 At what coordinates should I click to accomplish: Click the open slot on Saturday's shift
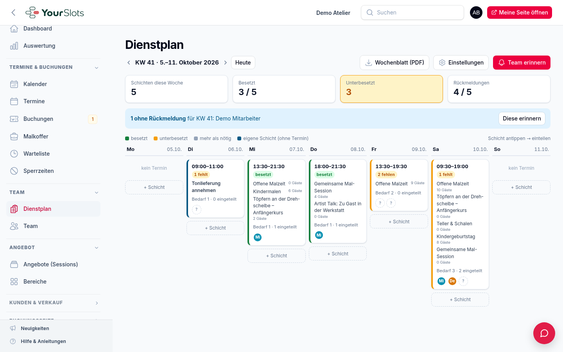pos(463,281)
